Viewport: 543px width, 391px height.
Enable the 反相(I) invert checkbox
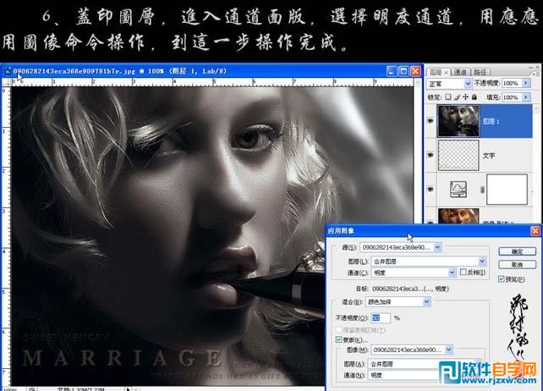[x=463, y=273]
